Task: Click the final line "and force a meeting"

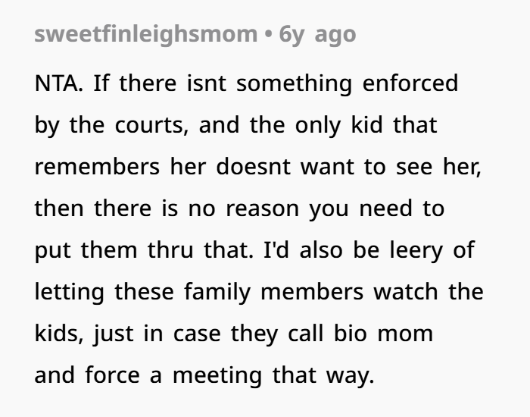Action: pos(204,375)
